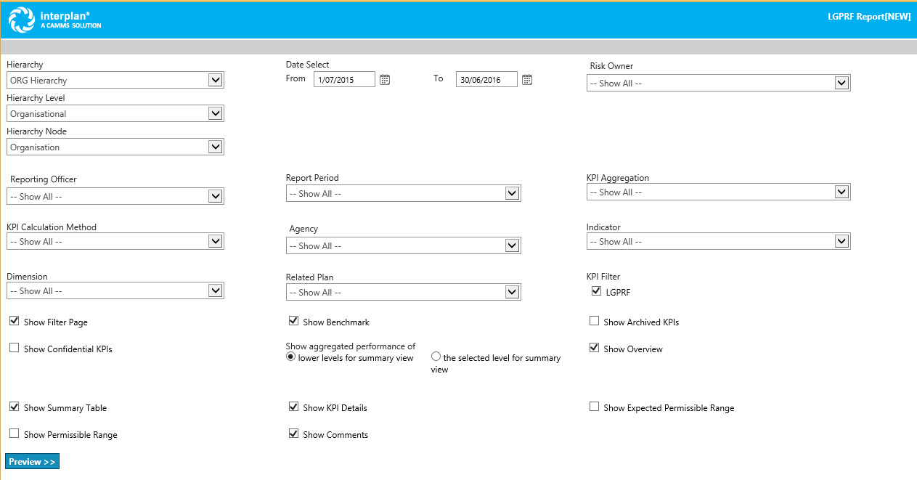Uncheck the LGPRF KPI filter checkbox

pos(597,291)
